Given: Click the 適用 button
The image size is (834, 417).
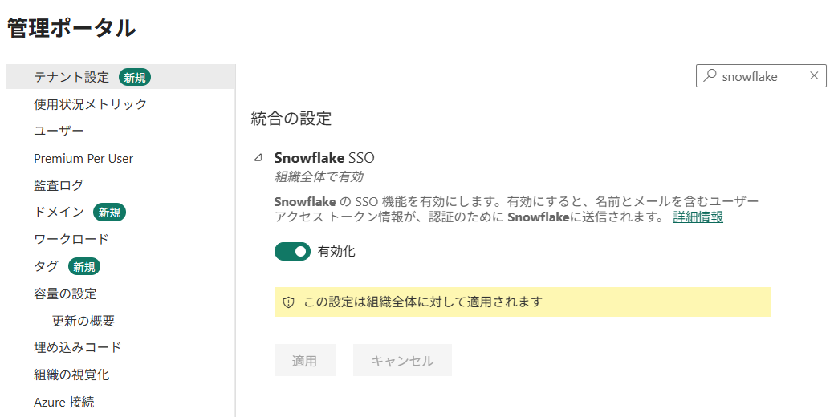Looking at the screenshot, I should pos(305,360).
